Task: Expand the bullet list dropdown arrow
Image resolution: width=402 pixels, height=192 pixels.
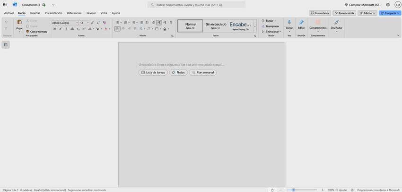Action: tap(121, 23)
